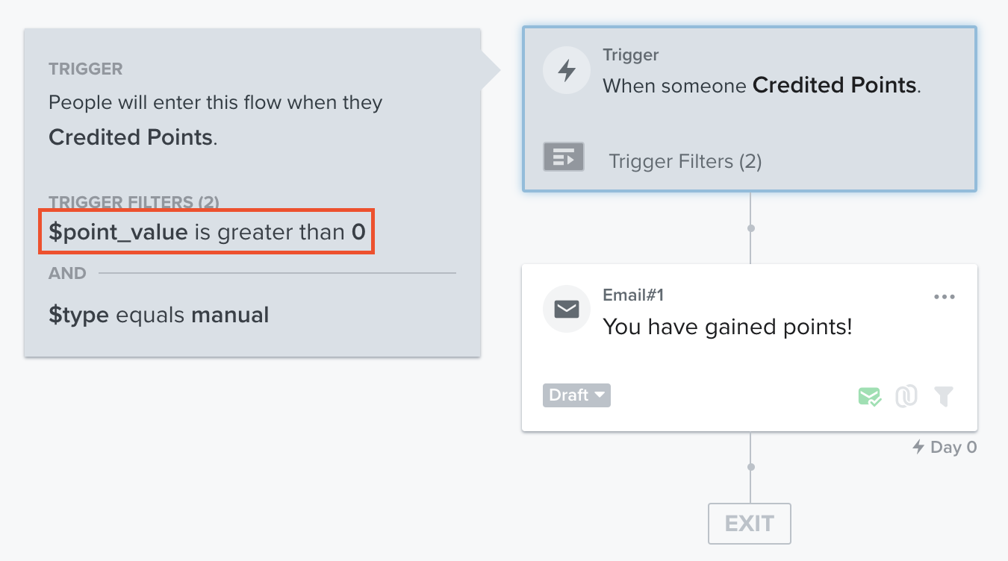Screen dimensions: 1008x561
Task: Click the $type equals manual filter
Action: click(158, 315)
